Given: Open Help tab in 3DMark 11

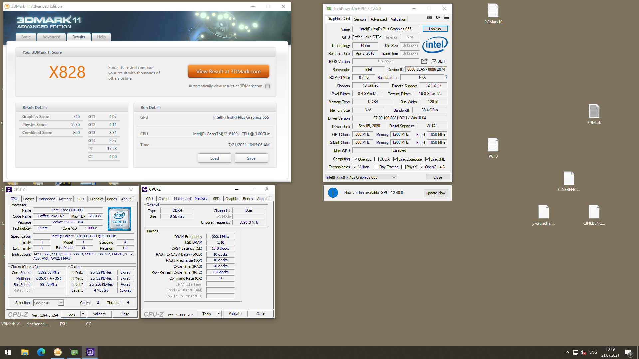Looking at the screenshot, I should pyautogui.click(x=101, y=37).
